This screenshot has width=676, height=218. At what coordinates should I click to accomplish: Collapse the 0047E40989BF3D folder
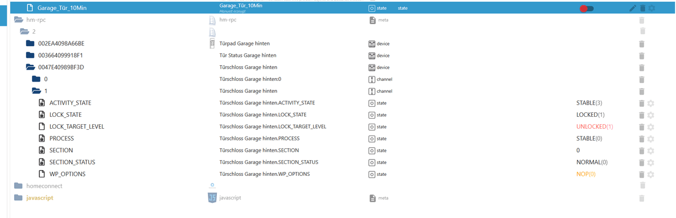(x=30, y=67)
